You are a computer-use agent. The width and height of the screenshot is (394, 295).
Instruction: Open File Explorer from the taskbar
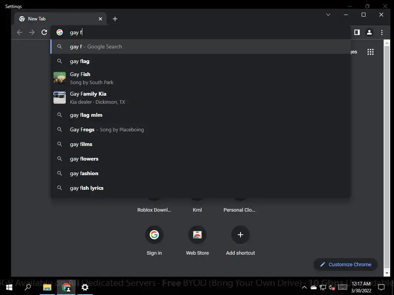coord(47,287)
